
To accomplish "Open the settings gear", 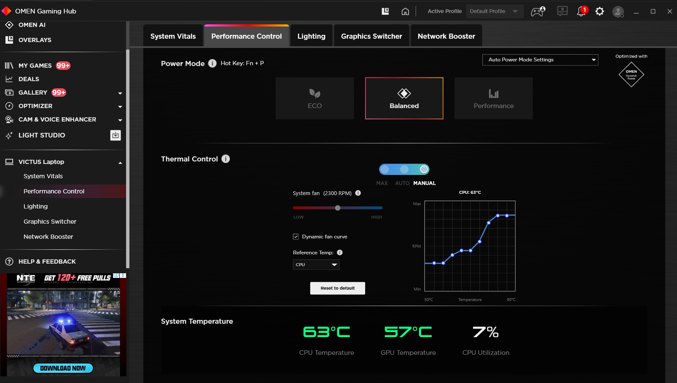I will [600, 11].
